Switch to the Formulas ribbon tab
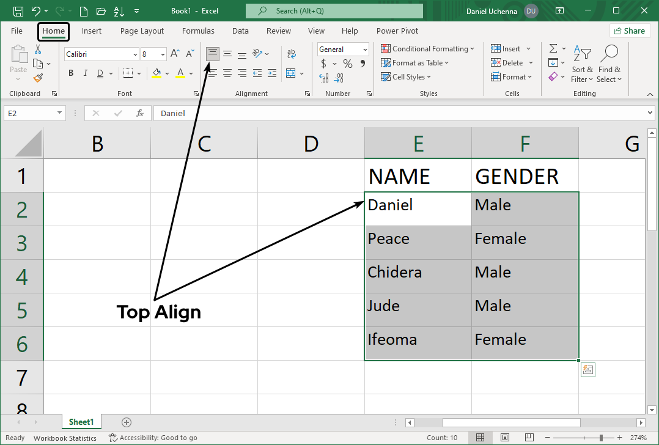This screenshot has height=445, width=659. 198,31
